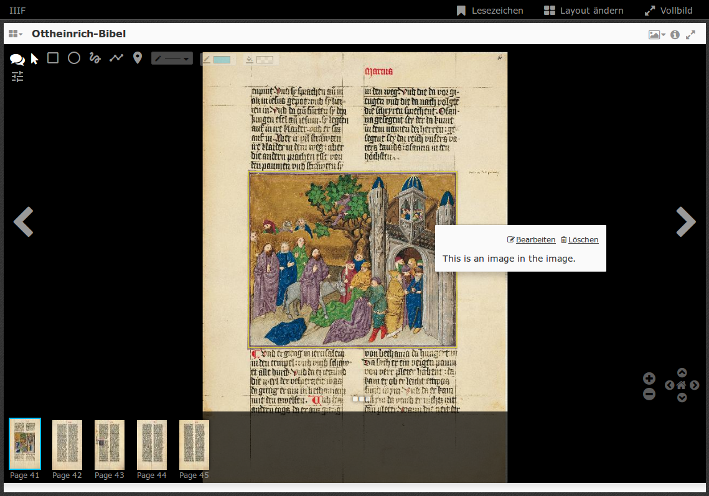
Task: Select the rectangle drawing tool
Action: (x=53, y=58)
